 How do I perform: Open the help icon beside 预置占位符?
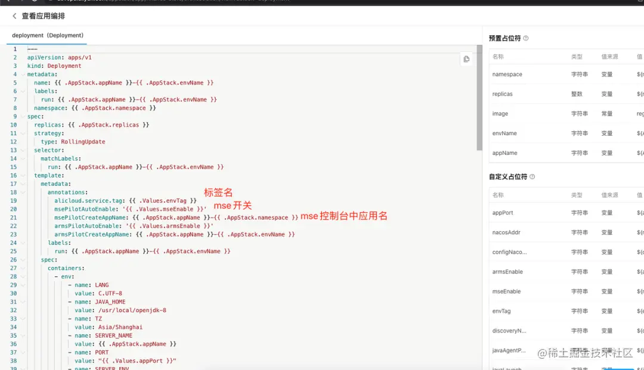pyautogui.click(x=526, y=38)
